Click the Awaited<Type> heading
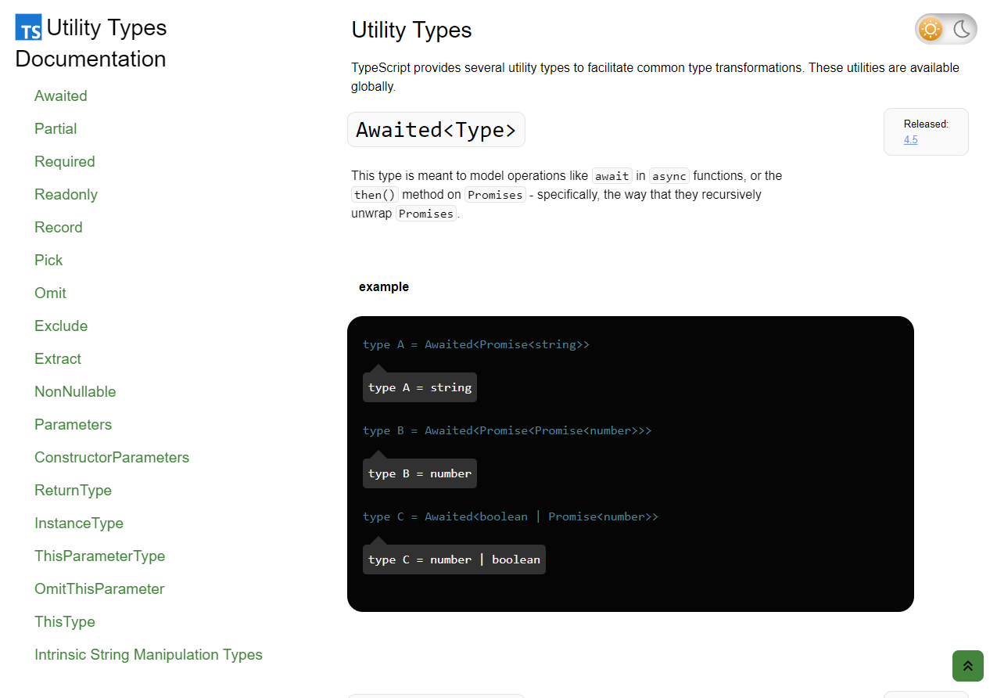The image size is (997, 698). tap(436, 129)
